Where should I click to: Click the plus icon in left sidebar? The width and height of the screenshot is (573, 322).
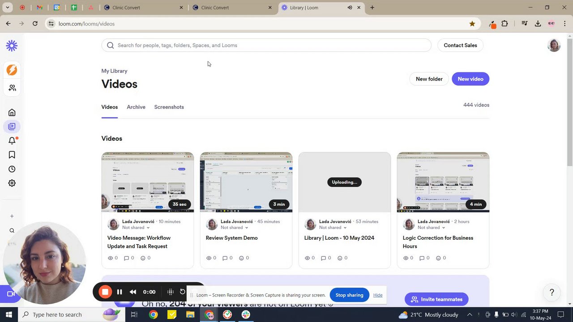click(12, 216)
